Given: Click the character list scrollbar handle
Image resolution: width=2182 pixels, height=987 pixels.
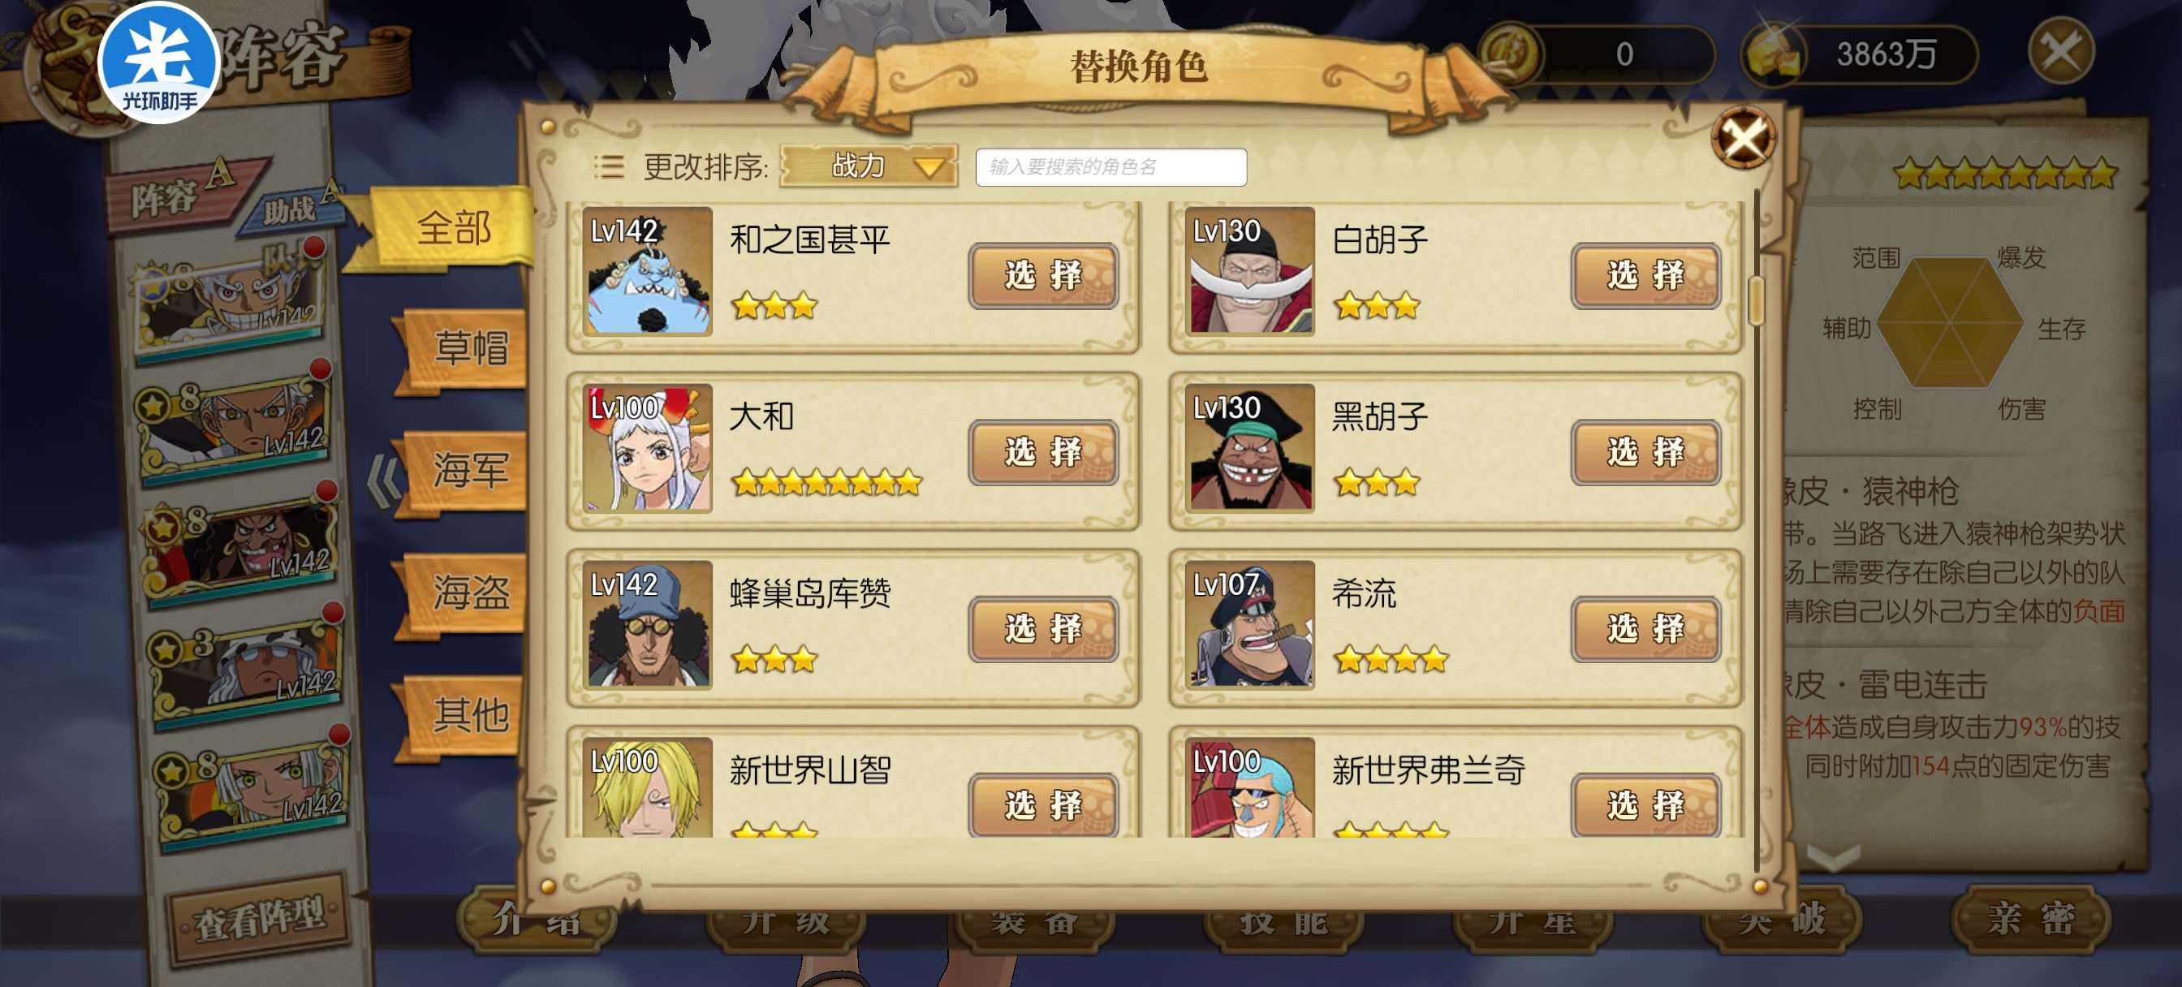Looking at the screenshot, I should point(1756,300).
